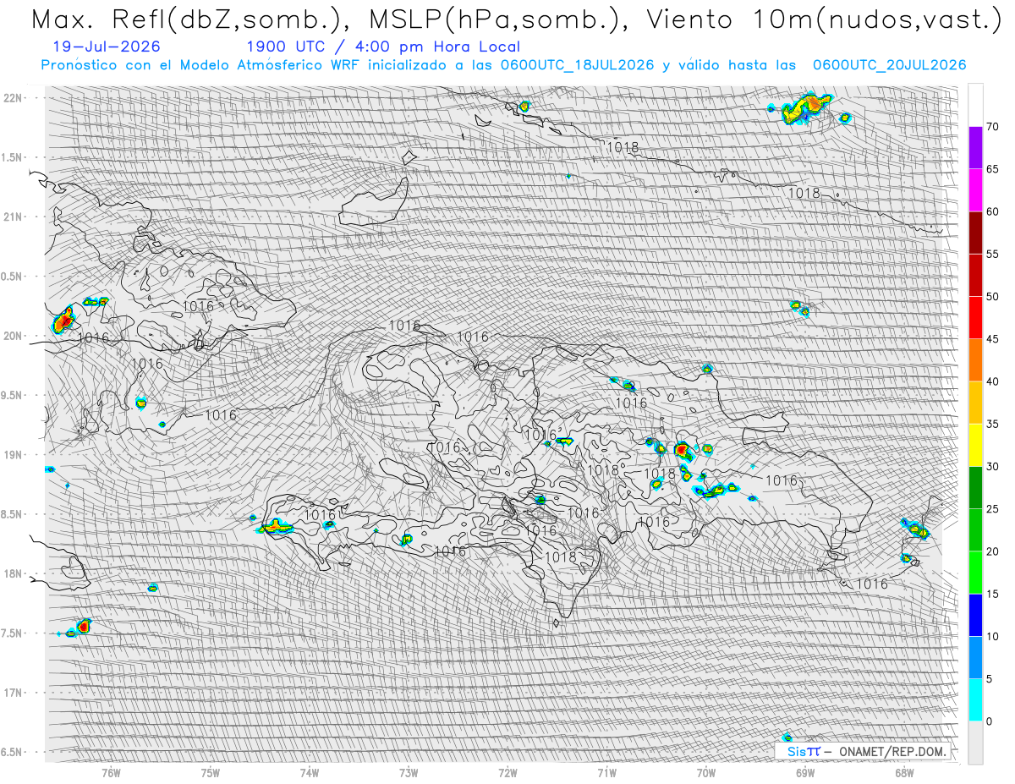Screen dimensions: 1015x784
Task: Select the colorbar tick label 20
Action: point(993,551)
